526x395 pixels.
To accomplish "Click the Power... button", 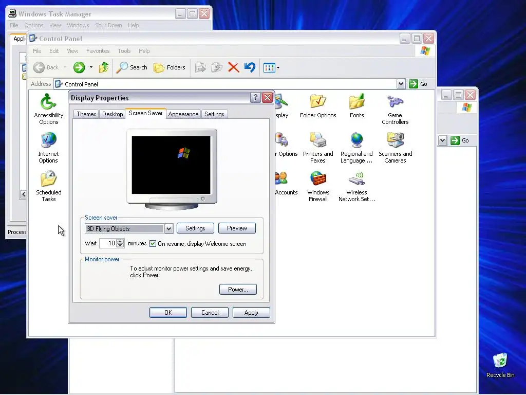I will tap(238, 289).
